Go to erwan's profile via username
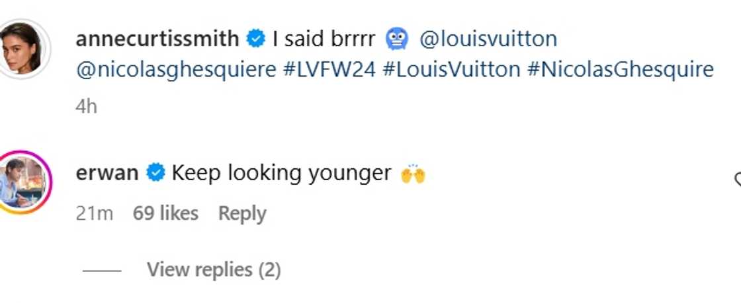 click(107, 173)
